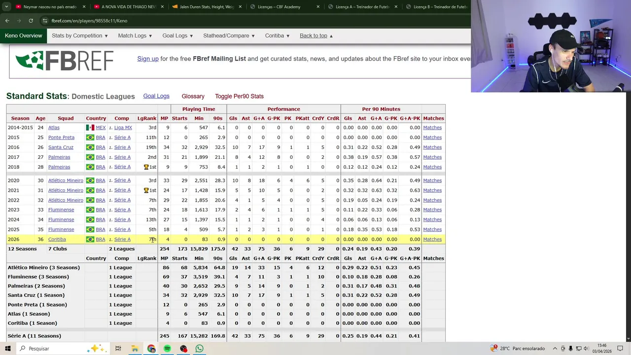631x355 pixels.
Task: Click the FBREF logo
Action: click(x=65, y=61)
